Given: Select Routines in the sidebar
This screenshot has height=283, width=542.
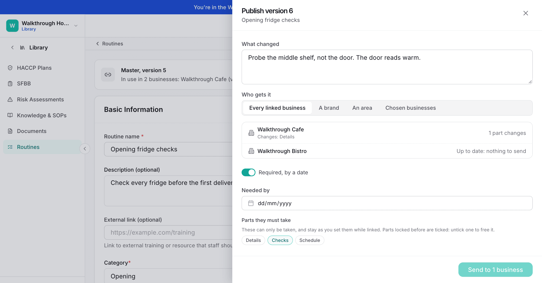Looking at the screenshot, I should pyautogui.click(x=42, y=147).
